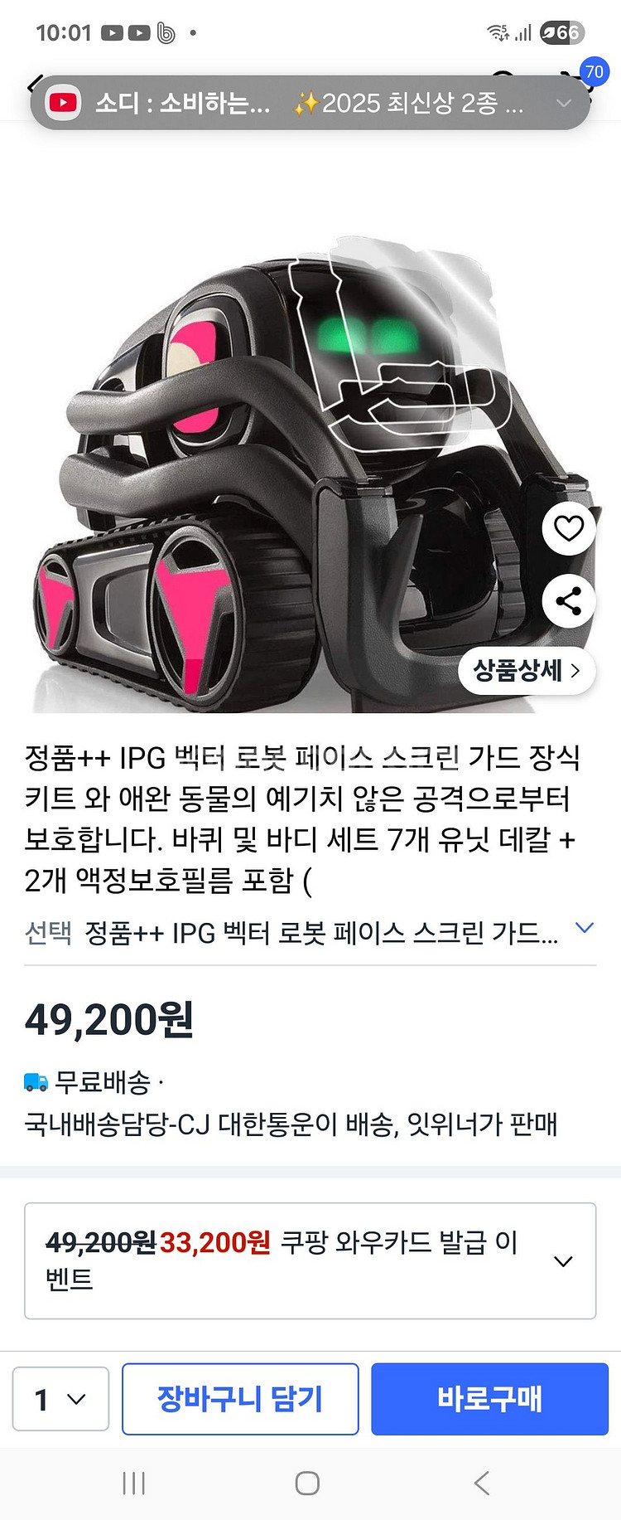Image resolution: width=621 pixels, height=1520 pixels.
Task: Tap the heart wishlist icon
Action: [x=569, y=528]
